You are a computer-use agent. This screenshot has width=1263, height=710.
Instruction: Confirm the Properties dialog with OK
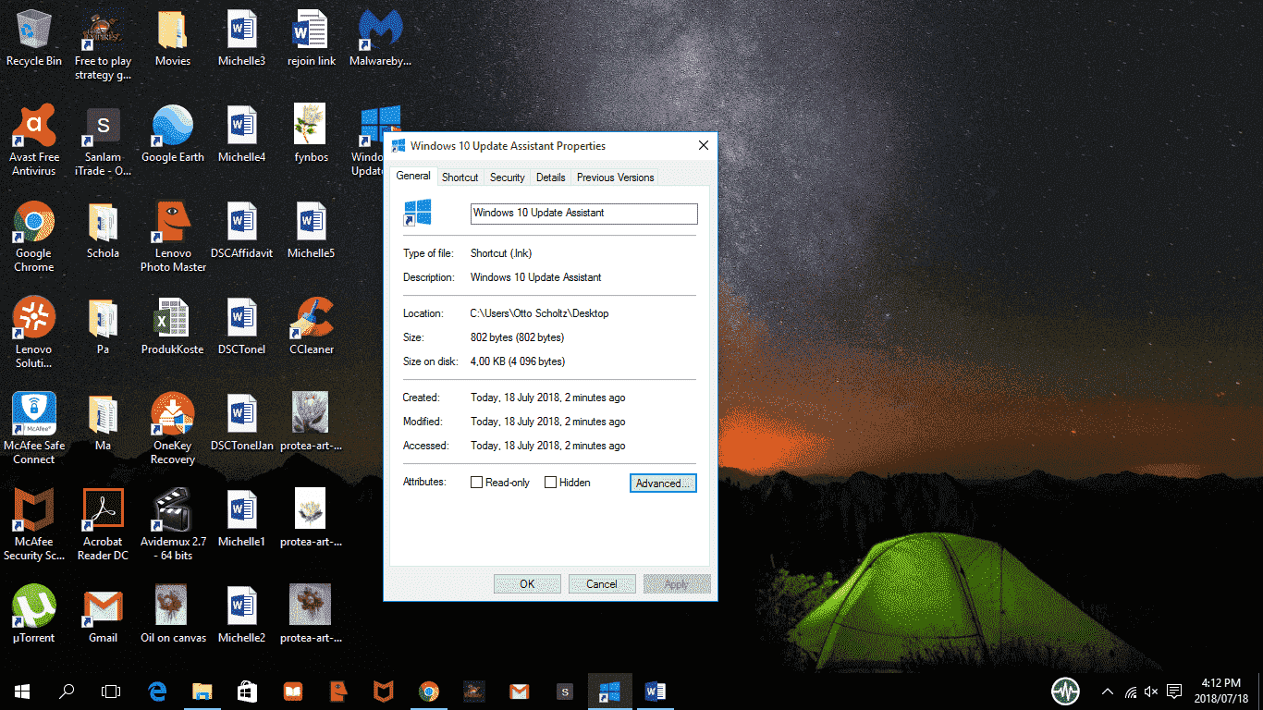coord(527,584)
